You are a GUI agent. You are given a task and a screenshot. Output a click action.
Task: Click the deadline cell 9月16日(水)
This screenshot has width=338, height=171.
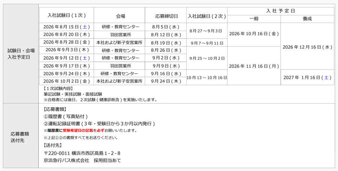tap(166, 73)
